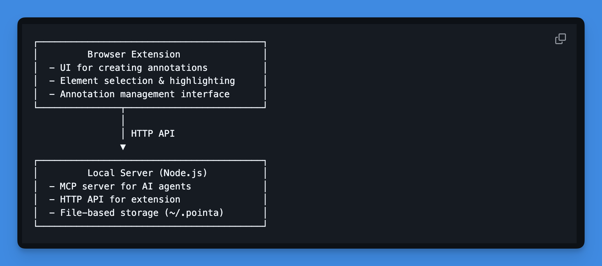Click the top border of the Browser Extension box
Viewport: 602px width, 266px height.
pyautogui.click(x=150, y=42)
